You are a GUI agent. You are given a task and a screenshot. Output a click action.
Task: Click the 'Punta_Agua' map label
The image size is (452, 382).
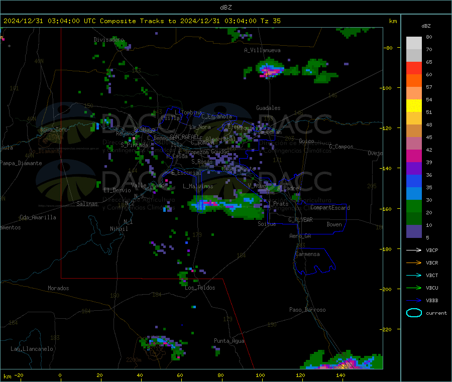(229, 341)
